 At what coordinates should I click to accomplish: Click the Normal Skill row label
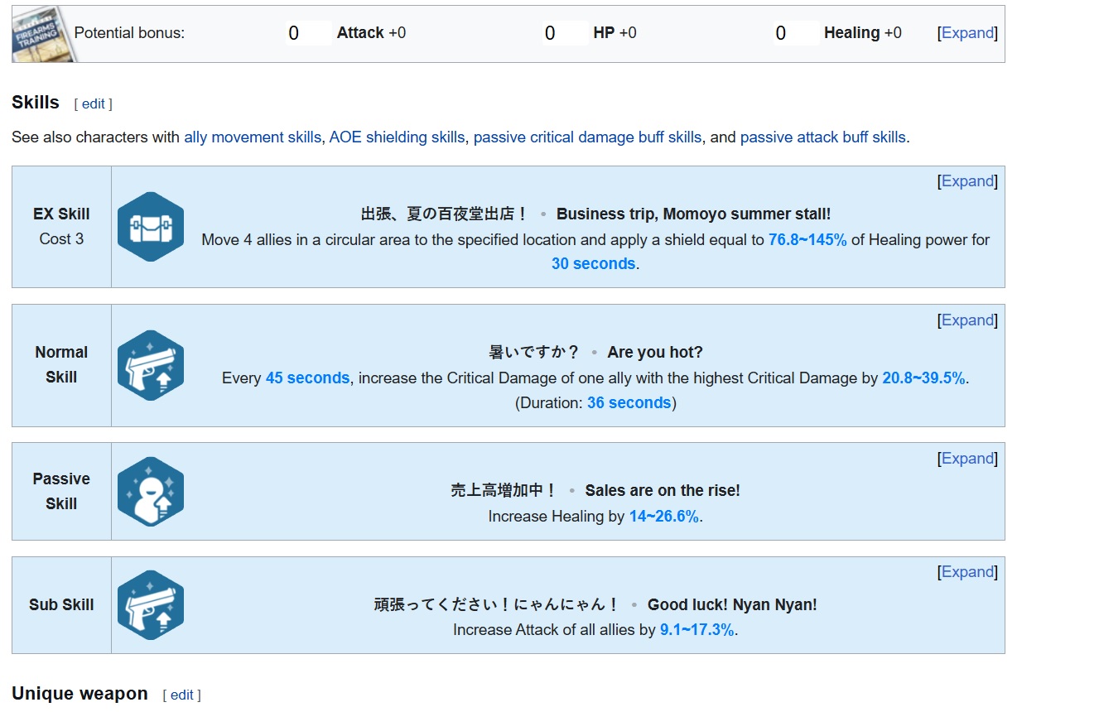[61, 365]
